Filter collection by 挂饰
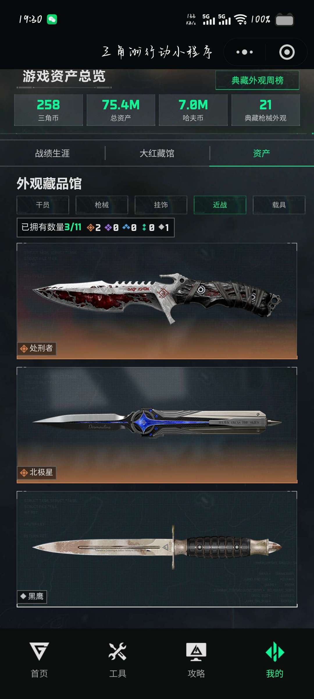This screenshot has height=699, width=314. [161, 205]
